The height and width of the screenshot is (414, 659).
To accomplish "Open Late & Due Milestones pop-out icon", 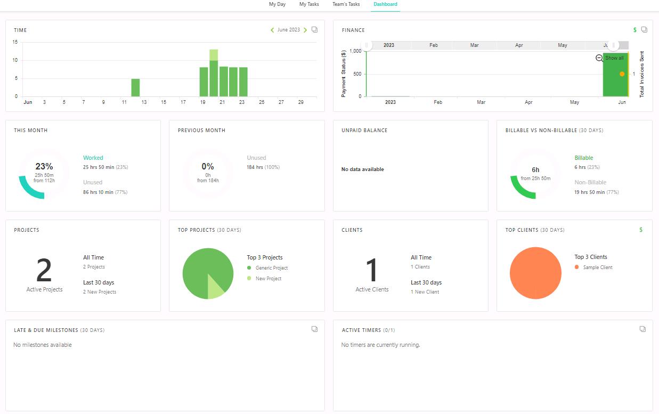I will [x=314, y=329].
